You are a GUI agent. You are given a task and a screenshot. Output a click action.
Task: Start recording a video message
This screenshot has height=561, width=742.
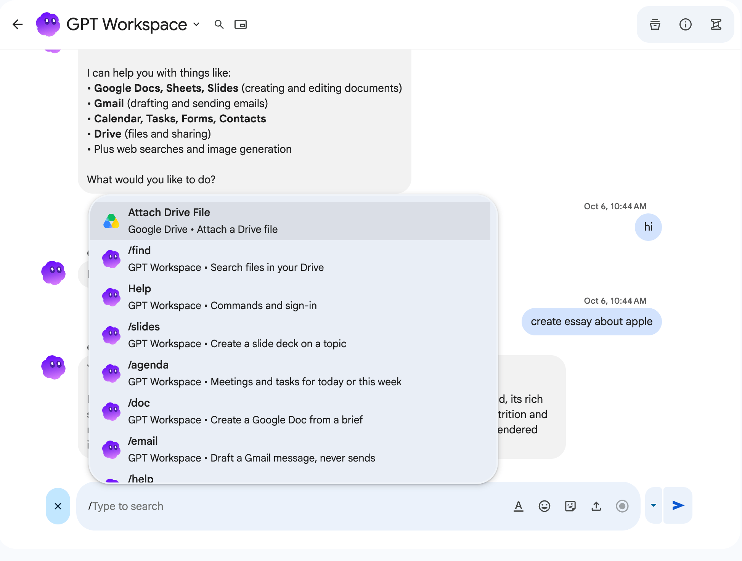click(x=622, y=506)
